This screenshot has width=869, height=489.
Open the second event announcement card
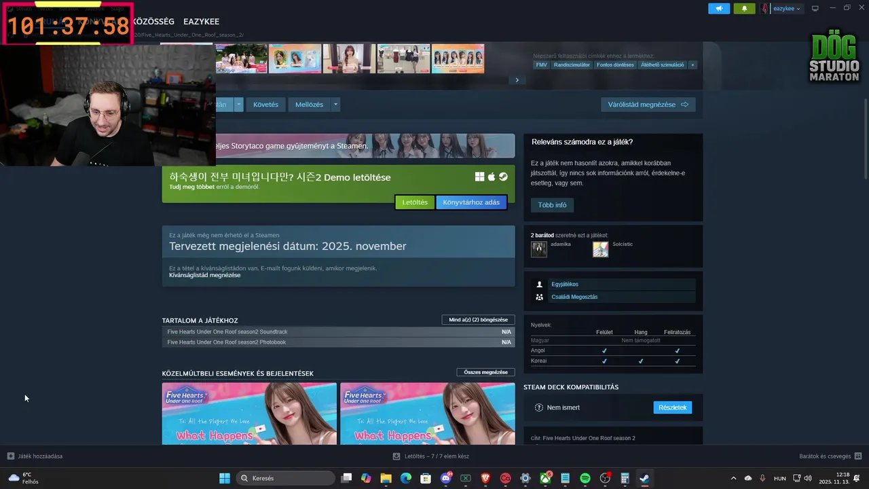[427, 414]
